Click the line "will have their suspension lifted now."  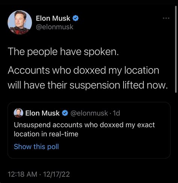tap(87, 85)
